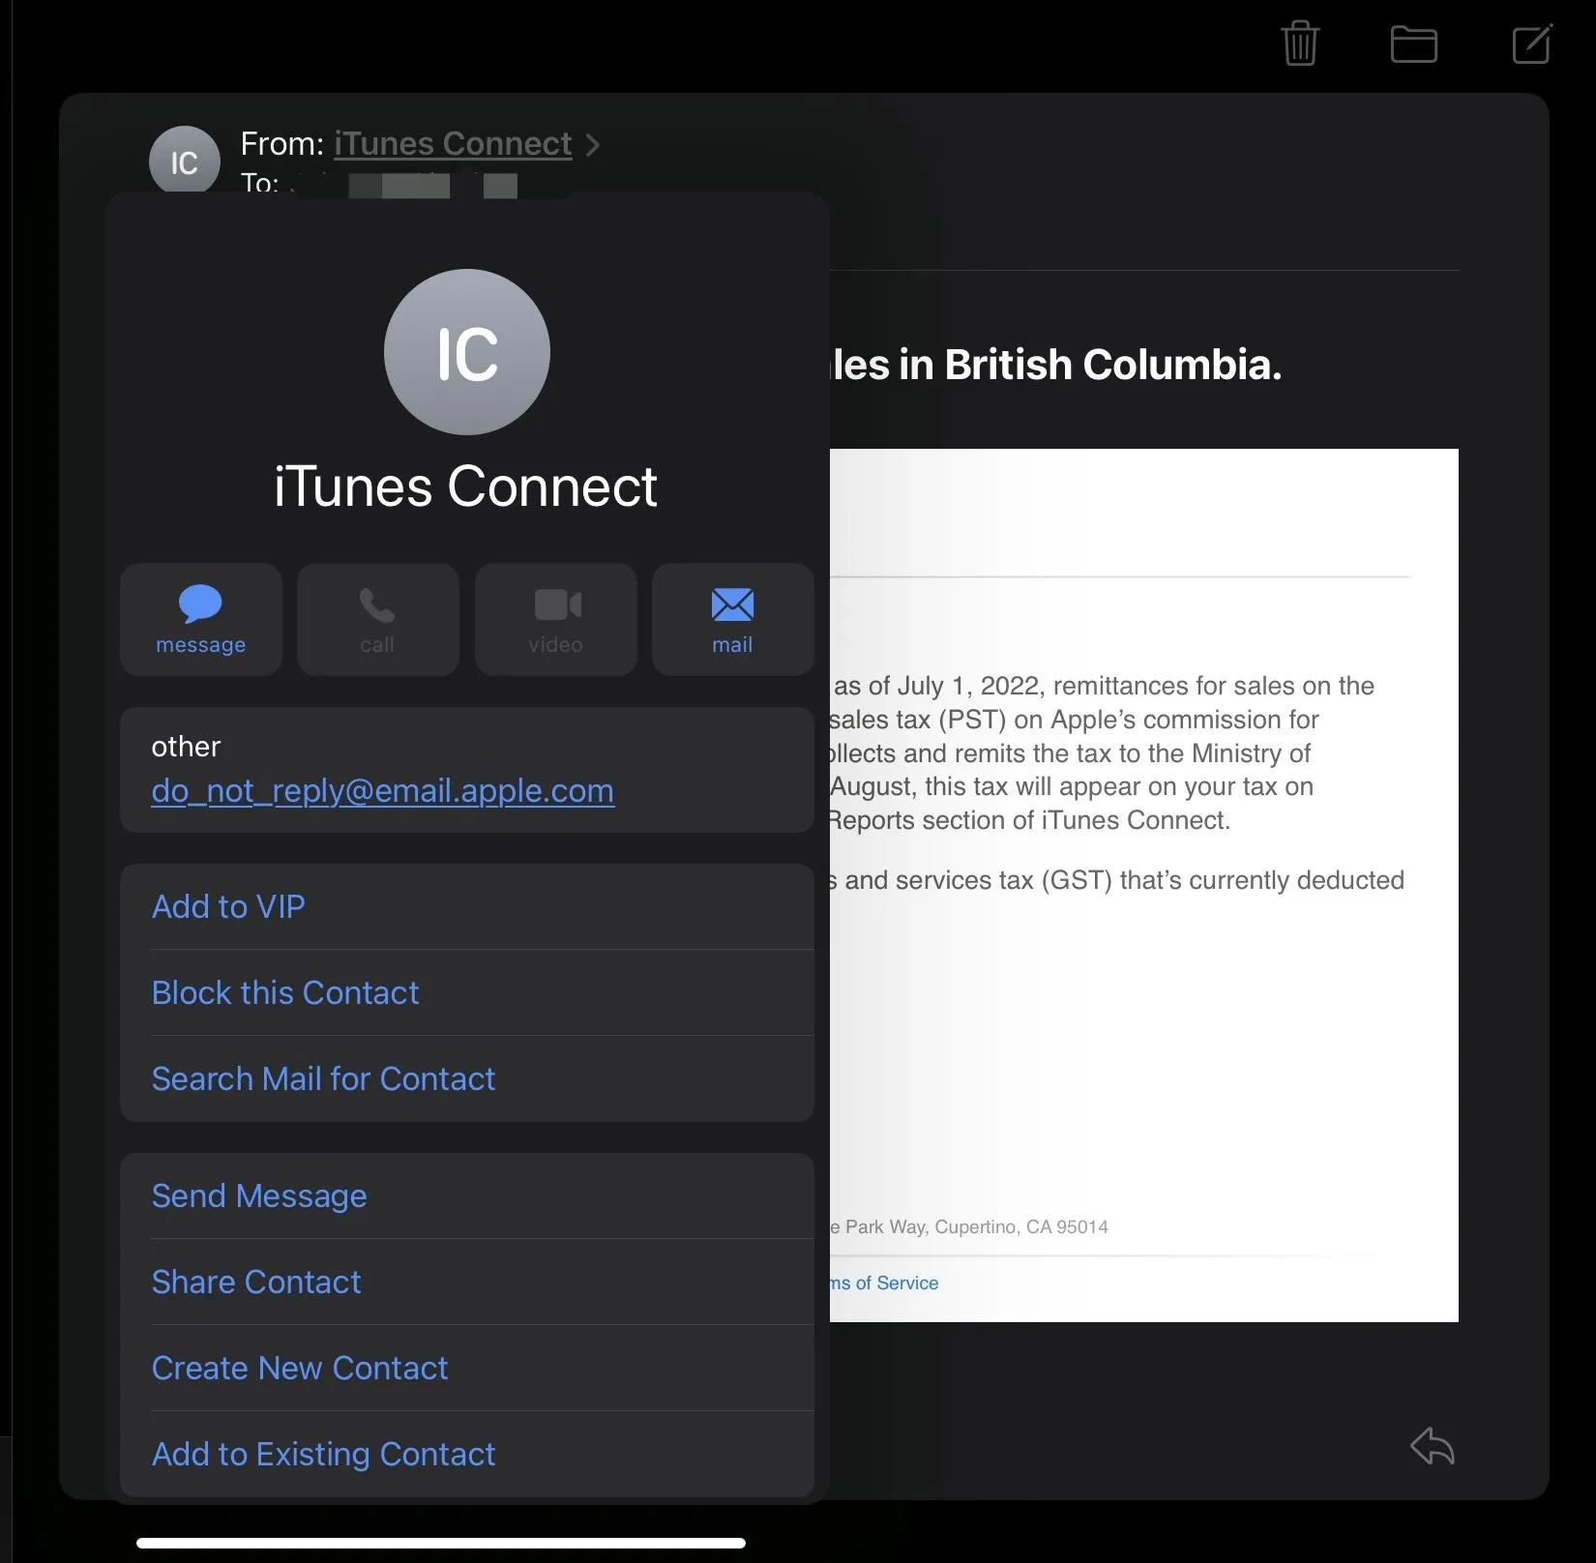Open the do_not_reply@email.apple.com address link
Viewport: 1596px width, 1563px height.
[382, 791]
